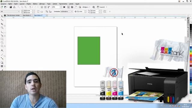This screenshot has height=108, width=192.
Task: Toggle snapping off icon before Alinhar a
Action: coord(80,7)
